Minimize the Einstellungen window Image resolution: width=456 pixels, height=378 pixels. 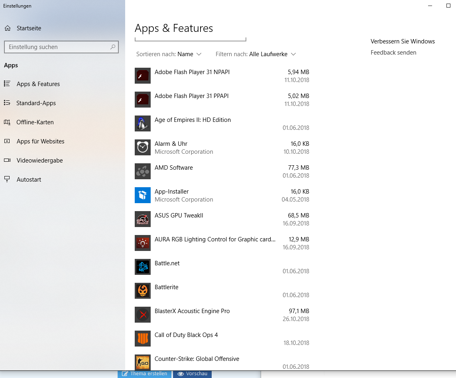[x=430, y=6]
